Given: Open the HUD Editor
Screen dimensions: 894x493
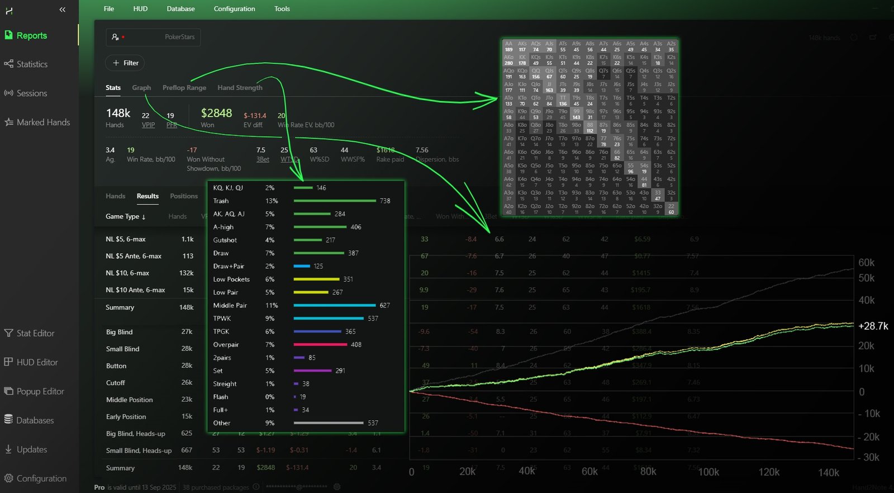Looking at the screenshot, I should click(37, 362).
